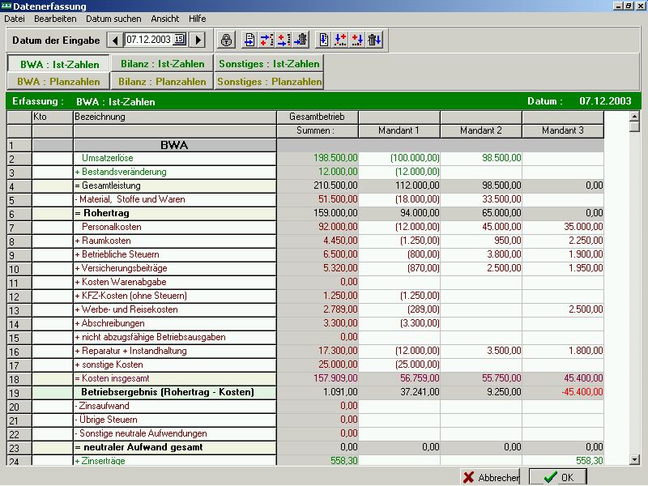Click the Gesamtbetrieb column header
Viewport: 648px width, 486px height.
point(317,117)
